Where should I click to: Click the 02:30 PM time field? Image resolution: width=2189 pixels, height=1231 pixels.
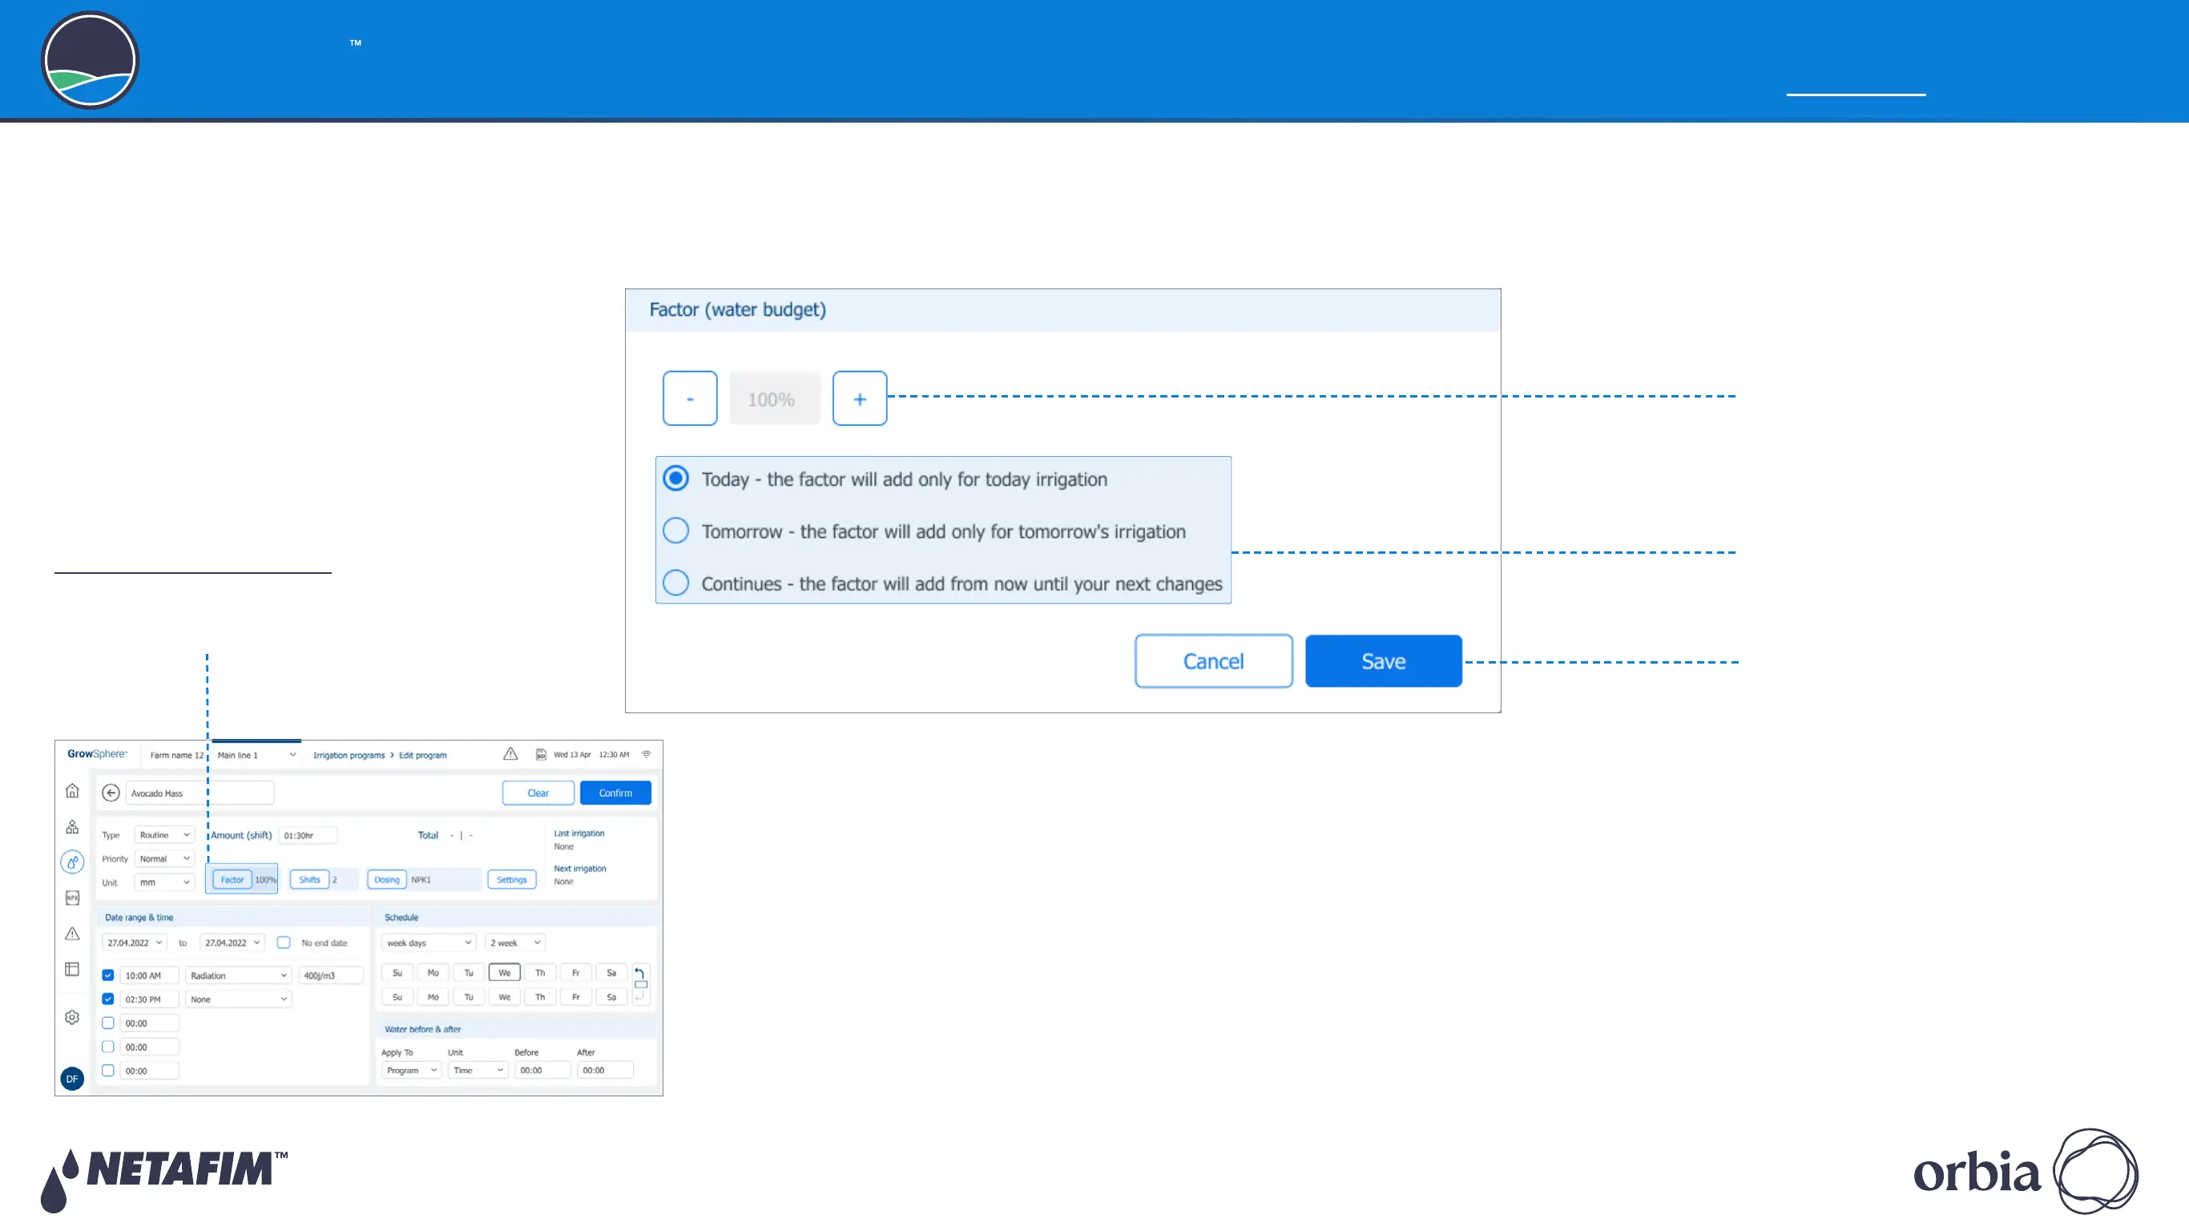[x=150, y=999]
